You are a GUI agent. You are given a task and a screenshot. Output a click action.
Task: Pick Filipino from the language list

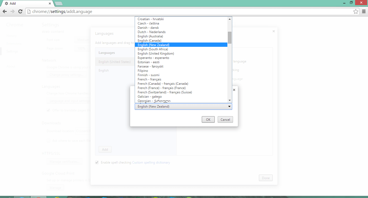click(181, 71)
